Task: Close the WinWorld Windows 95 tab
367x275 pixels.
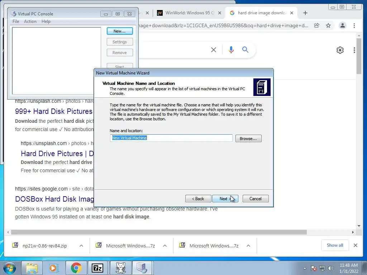Action: coord(220,13)
